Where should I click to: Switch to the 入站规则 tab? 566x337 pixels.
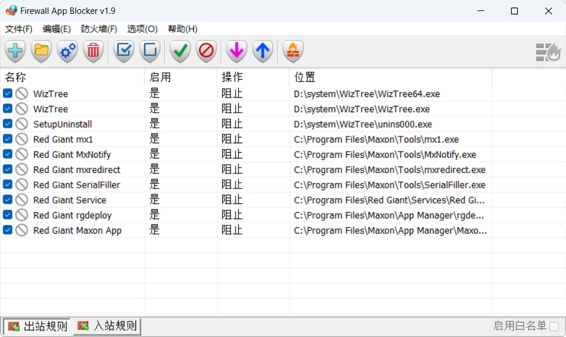coord(107,326)
